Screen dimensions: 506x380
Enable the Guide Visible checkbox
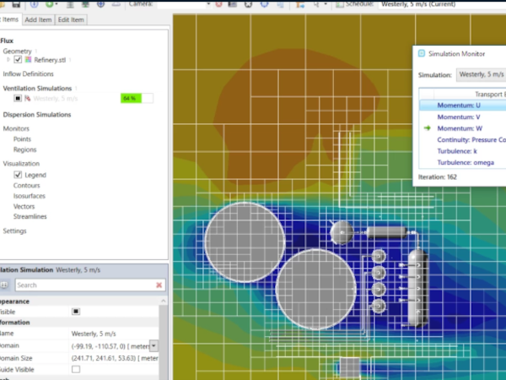point(76,369)
